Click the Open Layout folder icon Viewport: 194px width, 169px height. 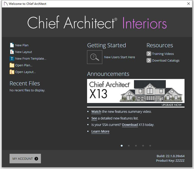[12, 72]
